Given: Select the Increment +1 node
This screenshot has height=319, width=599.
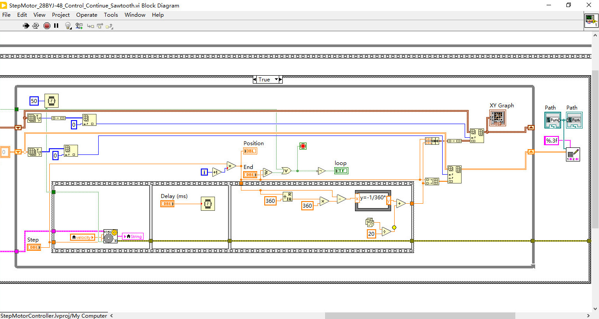Looking at the screenshot, I should [x=216, y=172].
